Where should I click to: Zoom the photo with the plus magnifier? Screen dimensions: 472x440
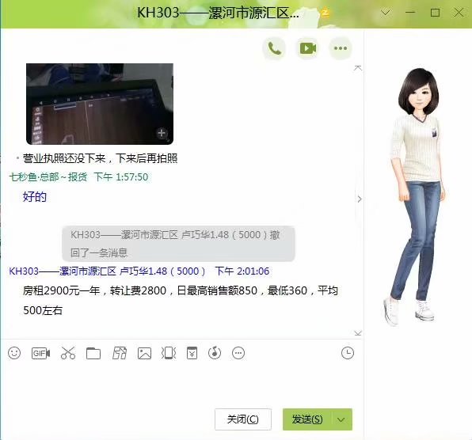[162, 133]
